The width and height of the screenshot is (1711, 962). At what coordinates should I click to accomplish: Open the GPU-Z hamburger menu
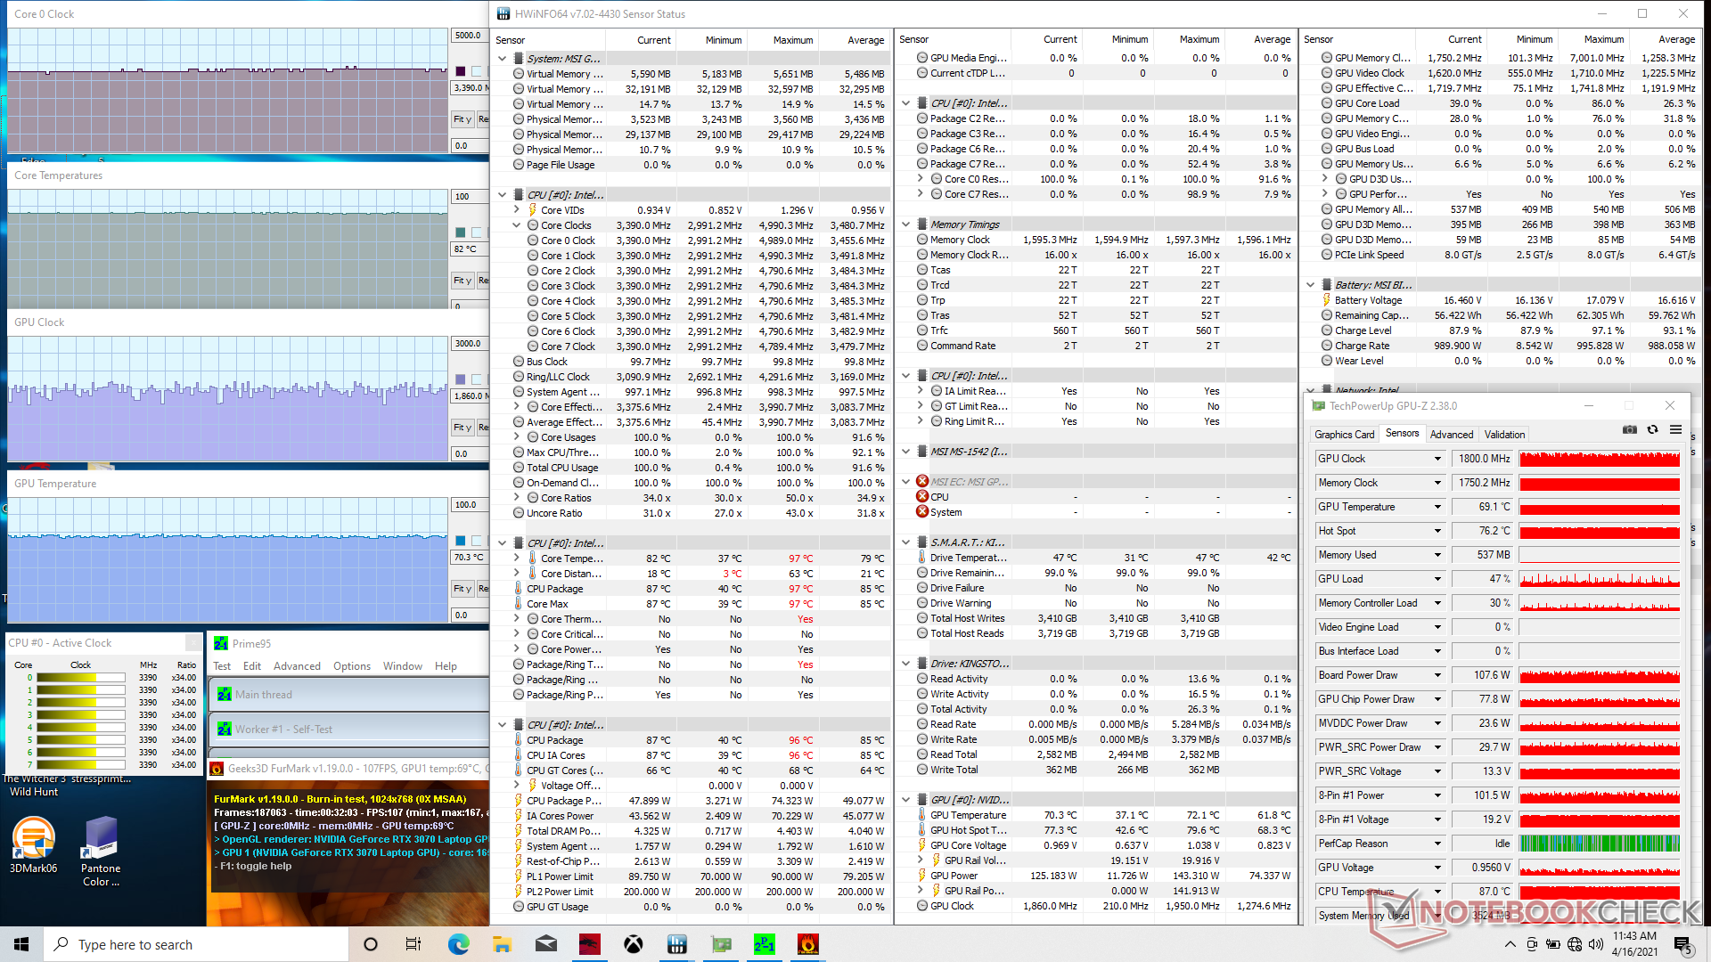[1675, 429]
